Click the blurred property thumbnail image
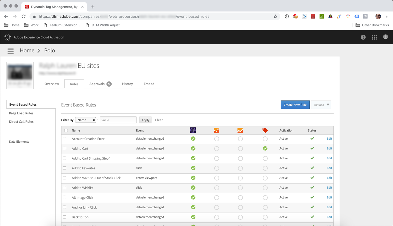This screenshot has height=226, width=393. point(20,75)
